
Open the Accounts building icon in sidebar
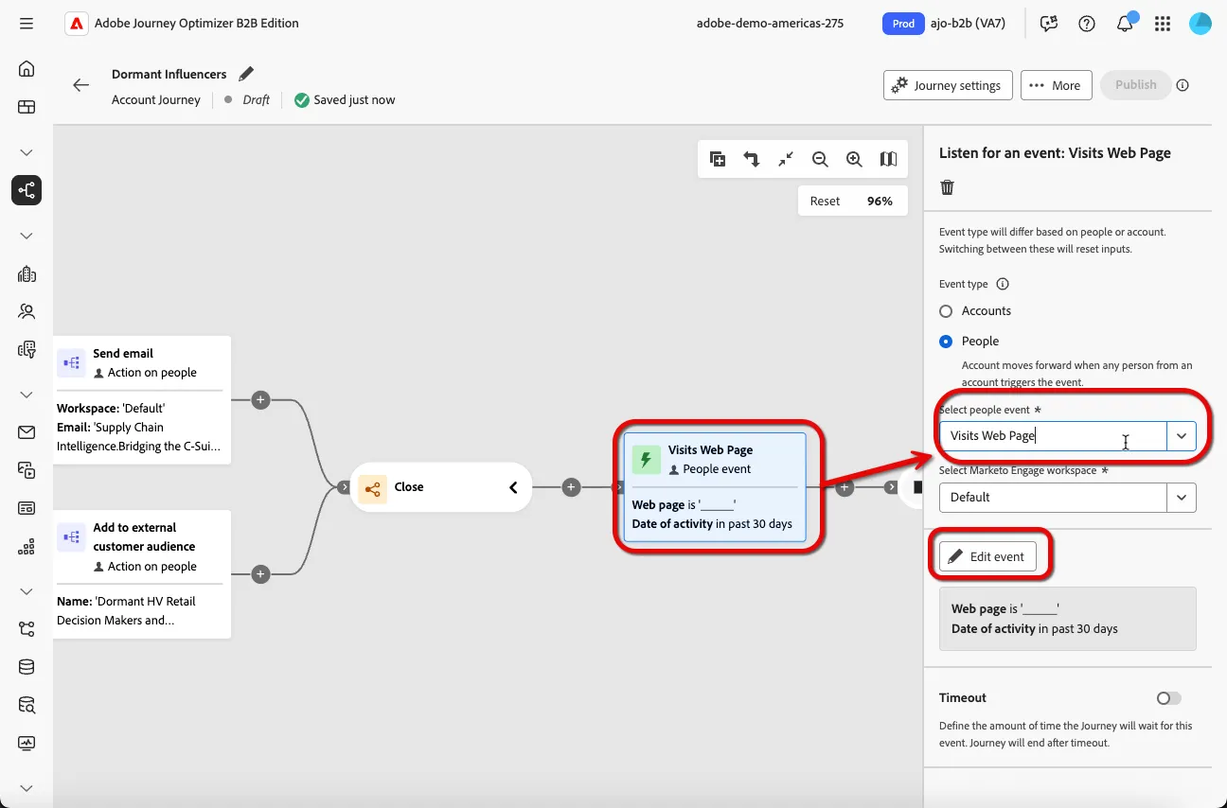(27, 273)
